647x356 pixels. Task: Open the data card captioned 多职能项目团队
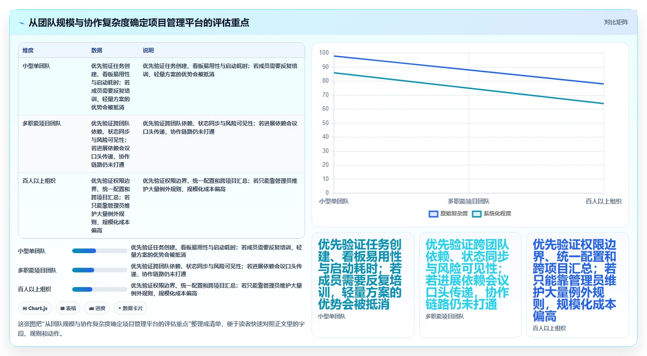[x=470, y=285]
